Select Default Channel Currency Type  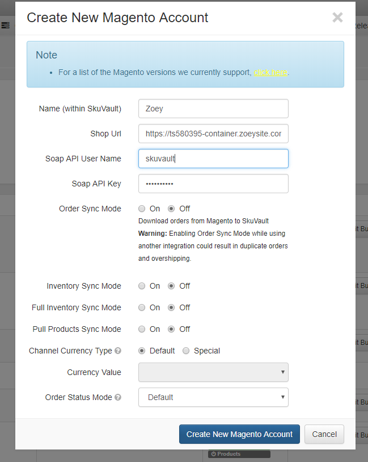142,351
